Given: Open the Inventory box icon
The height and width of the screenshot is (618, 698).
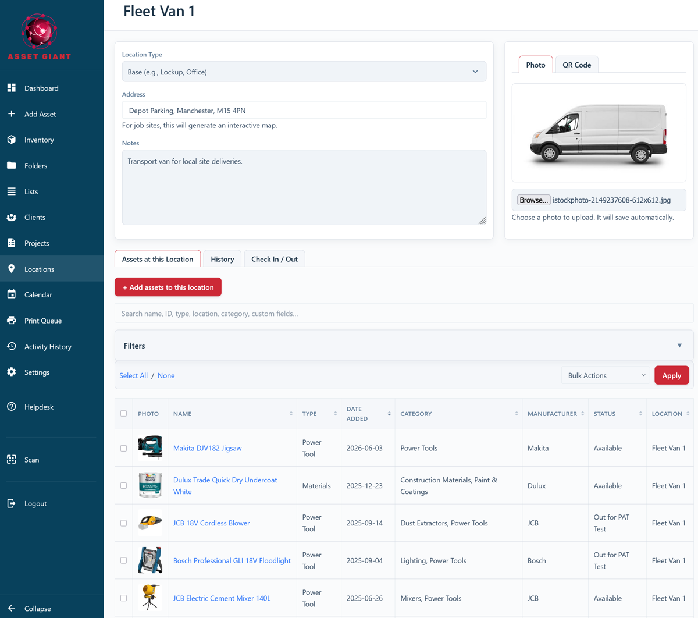Looking at the screenshot, I should coord(12,140).
